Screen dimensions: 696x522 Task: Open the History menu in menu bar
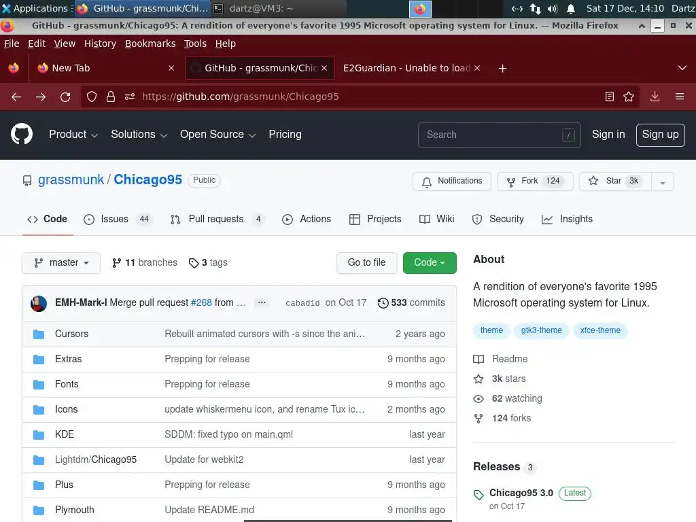[x=101, y=43]
